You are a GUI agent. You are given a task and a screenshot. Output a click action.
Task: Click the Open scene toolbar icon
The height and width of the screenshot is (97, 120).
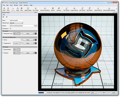click(x=4, y=9)
